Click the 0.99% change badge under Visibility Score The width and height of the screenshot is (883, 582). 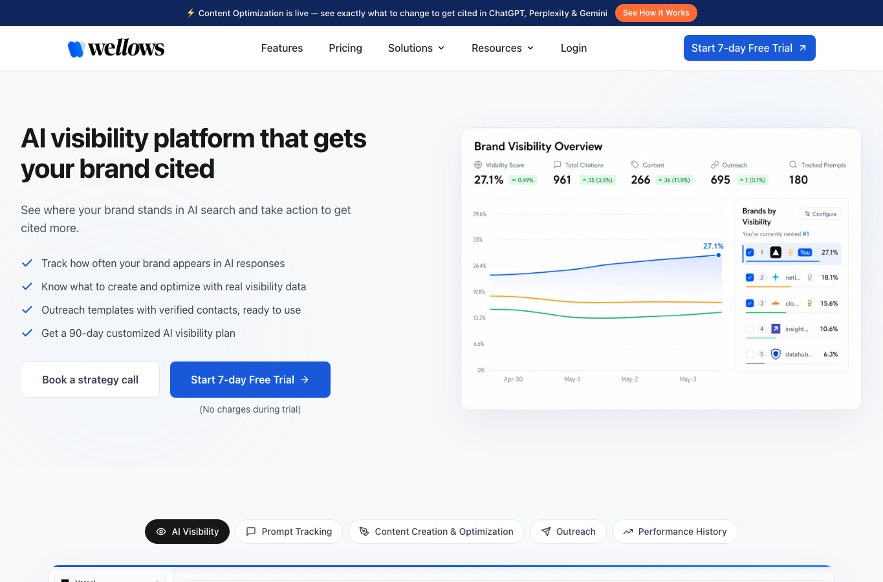click(x=523, y=180)
